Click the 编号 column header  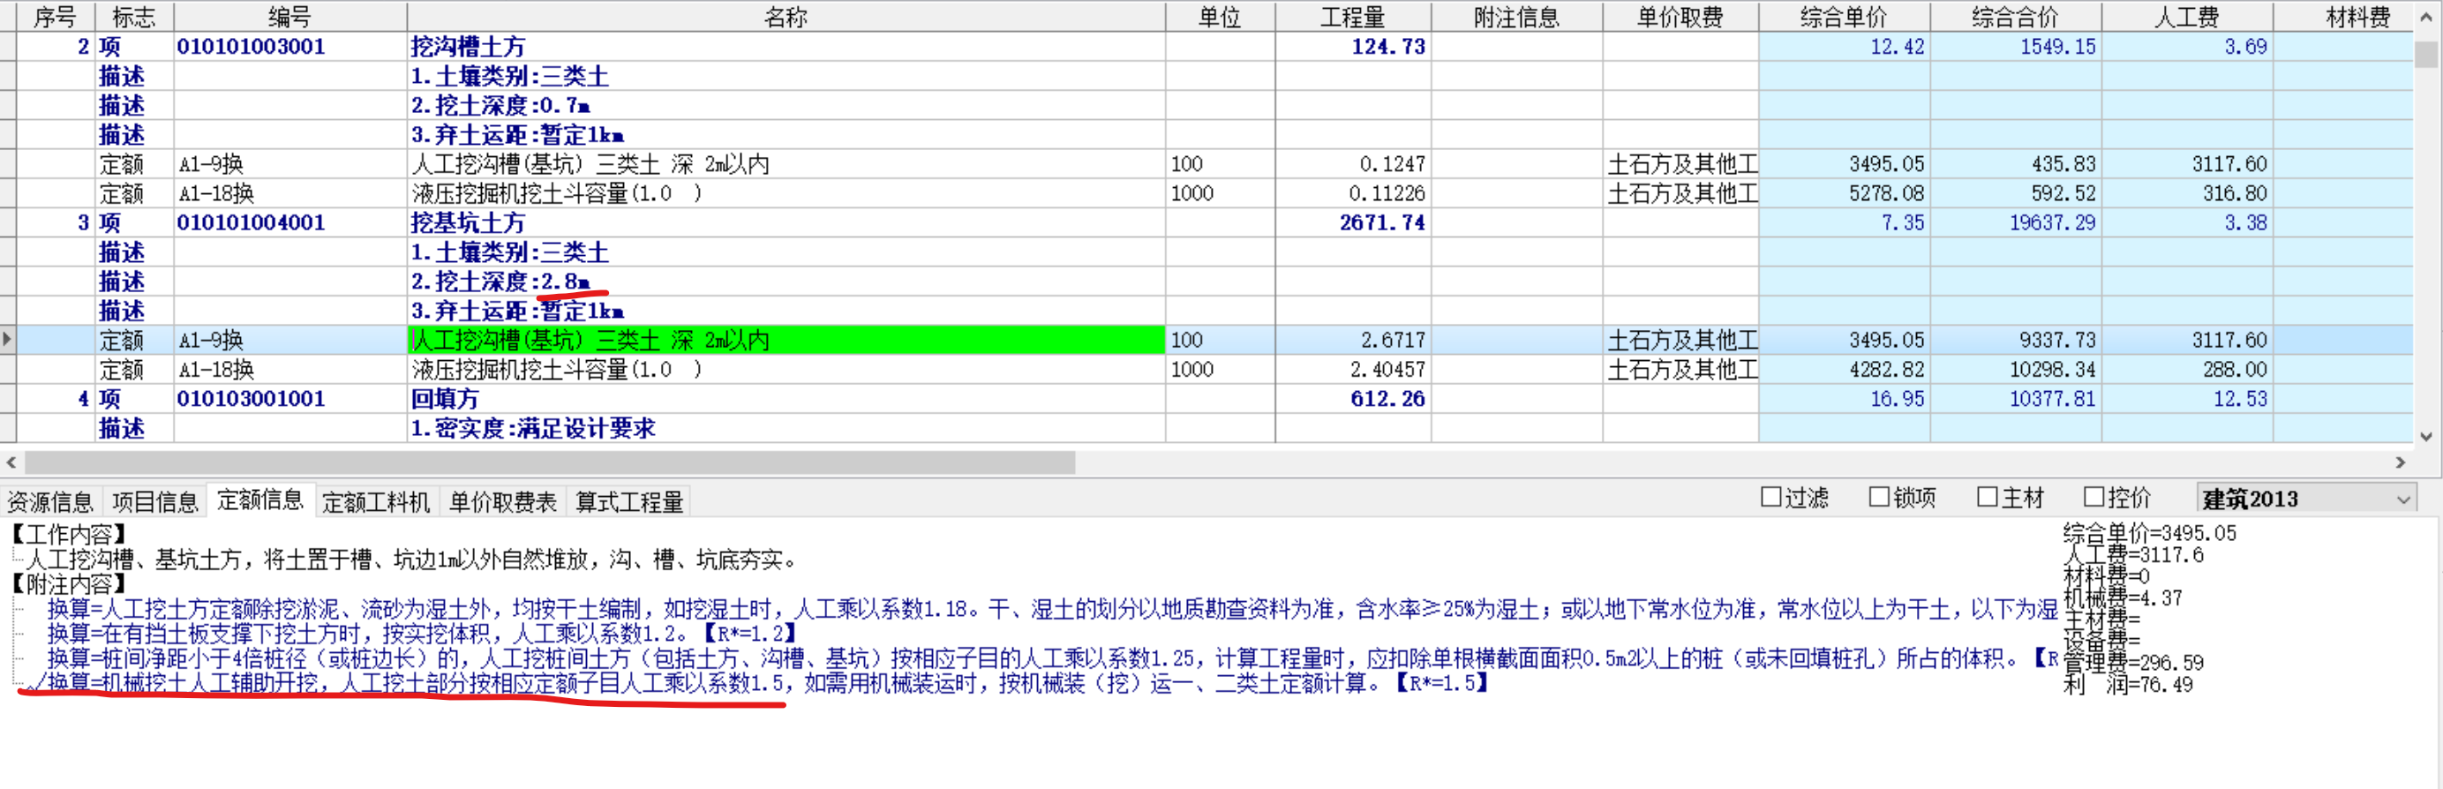click(x=289, y=16)
